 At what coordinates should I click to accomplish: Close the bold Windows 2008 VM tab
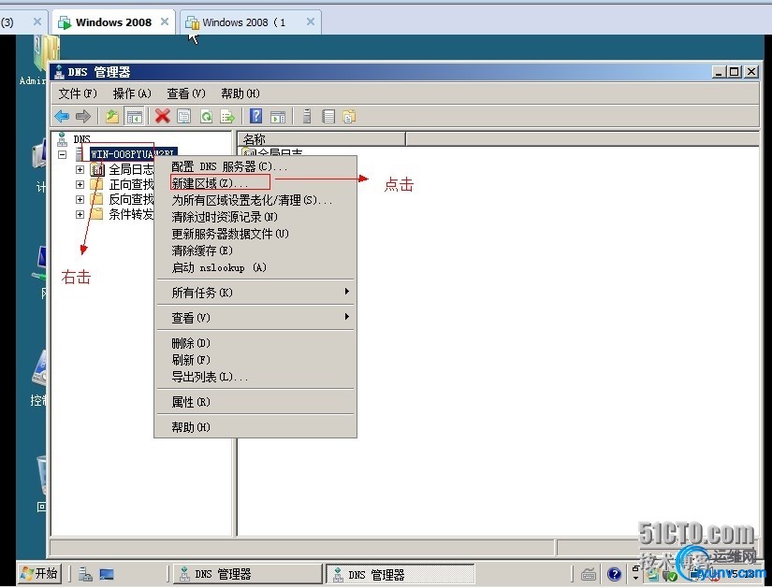point(165,22)
